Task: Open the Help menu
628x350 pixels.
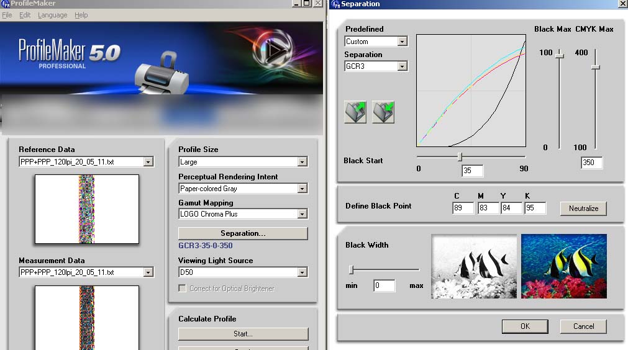Action: click(x=81, y=15)
